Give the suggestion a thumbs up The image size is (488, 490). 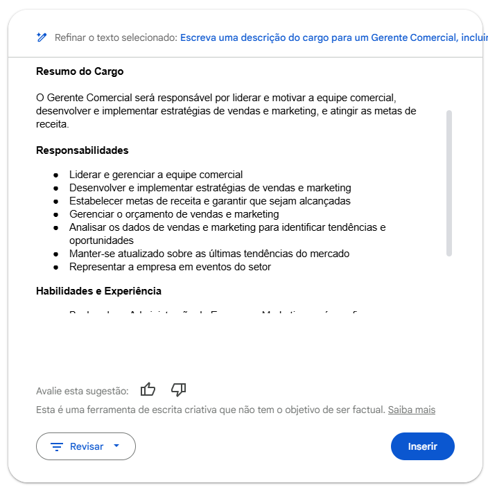pos(148,390)
